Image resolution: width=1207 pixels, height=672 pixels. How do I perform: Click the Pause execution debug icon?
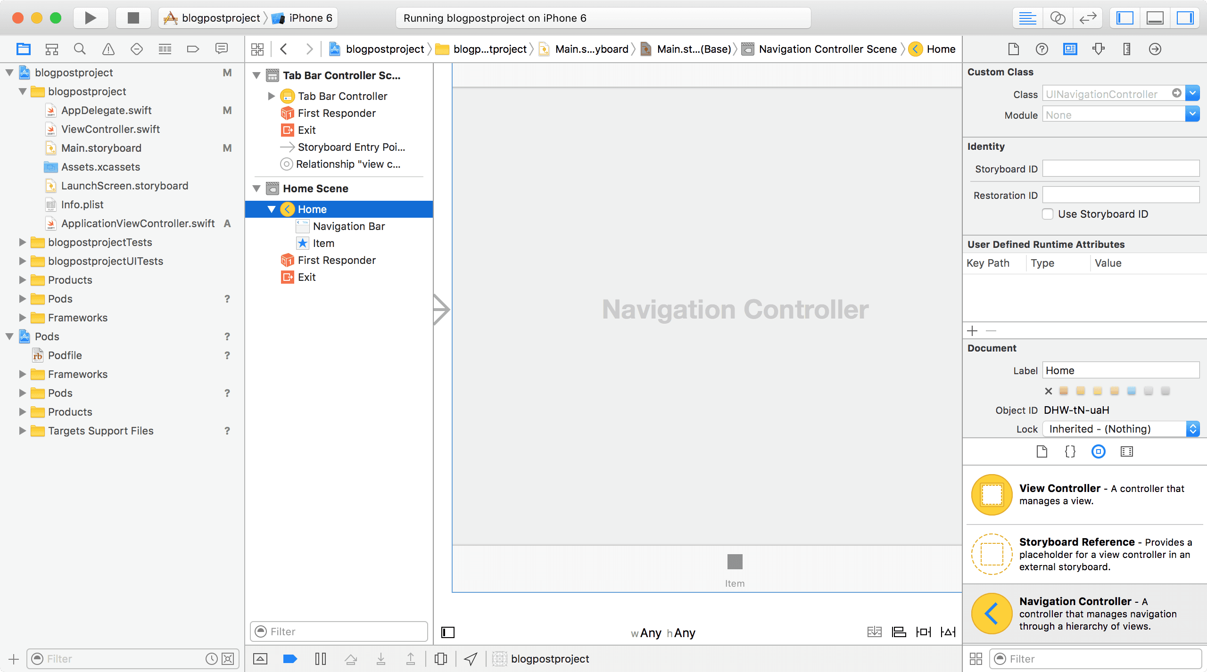pos(321,659)
